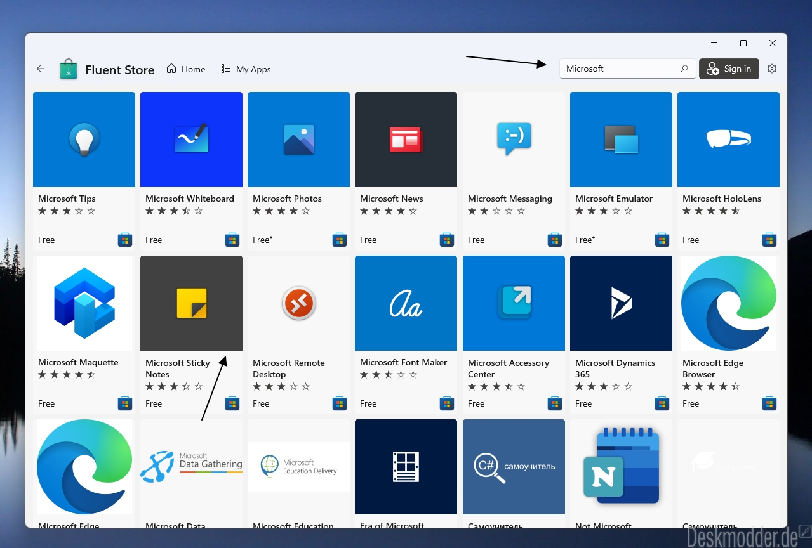Image resolution: width=812 pixels, height=548 pixels.
Task: Click the Microsoft News title text
Action: tap(391, 199)
